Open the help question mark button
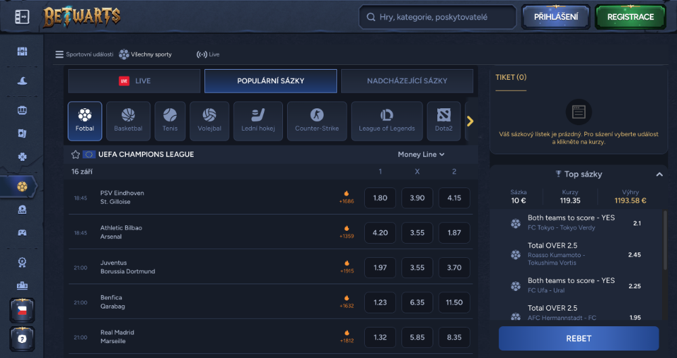 [x=22, y=338]
